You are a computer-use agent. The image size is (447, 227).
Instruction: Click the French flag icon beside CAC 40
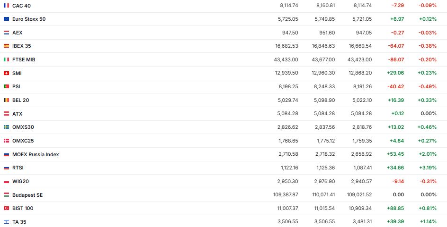6,5
